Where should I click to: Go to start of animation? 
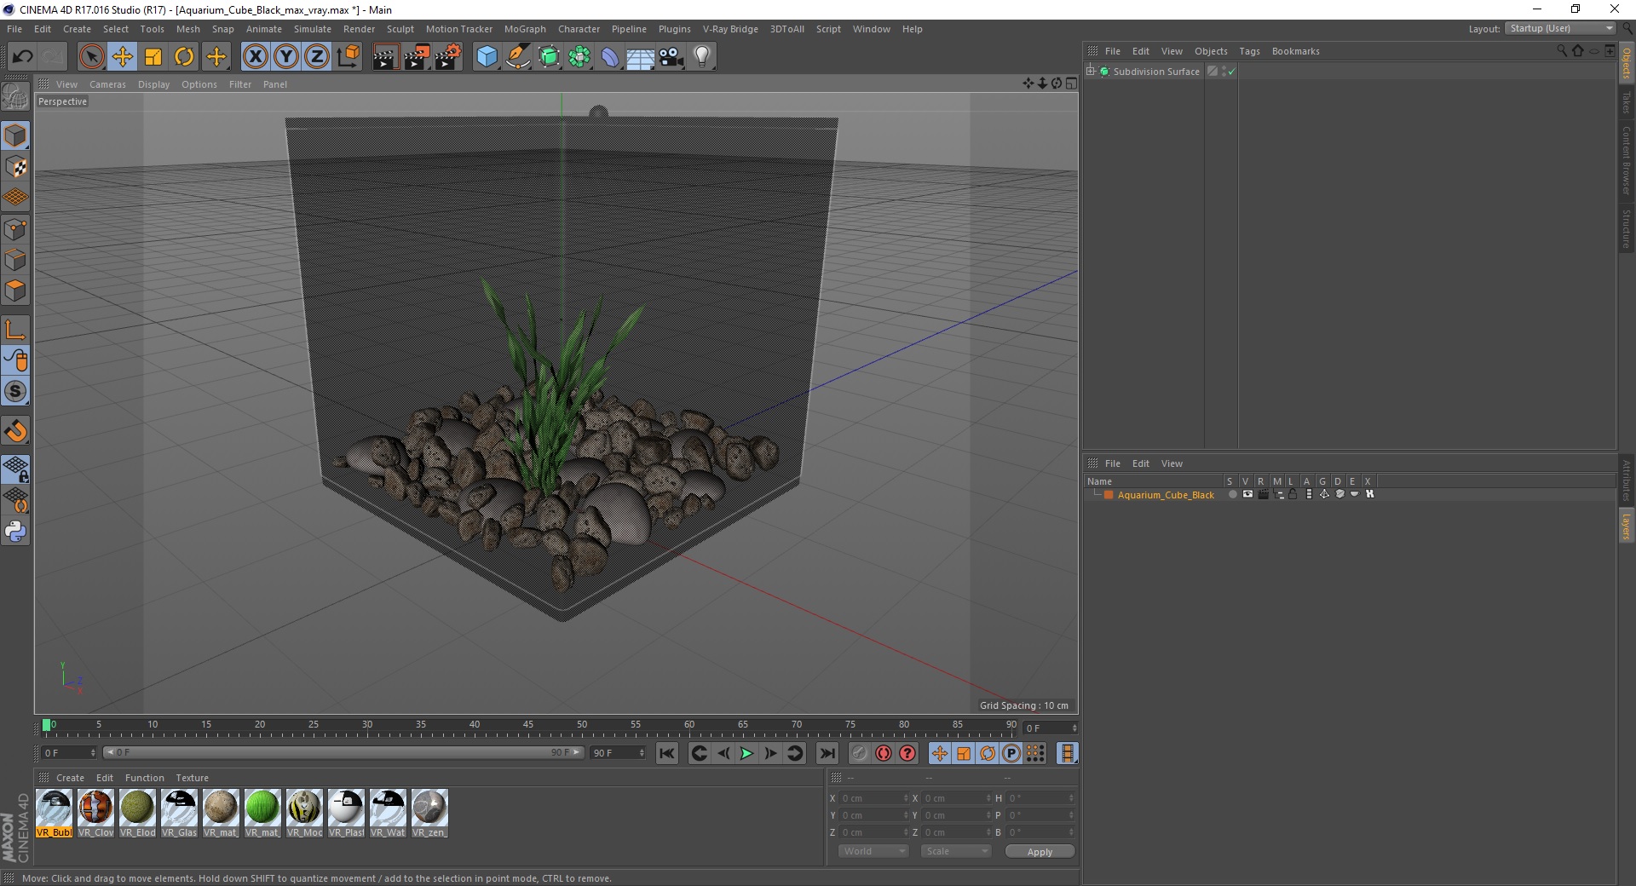click(x=667, y=753)
